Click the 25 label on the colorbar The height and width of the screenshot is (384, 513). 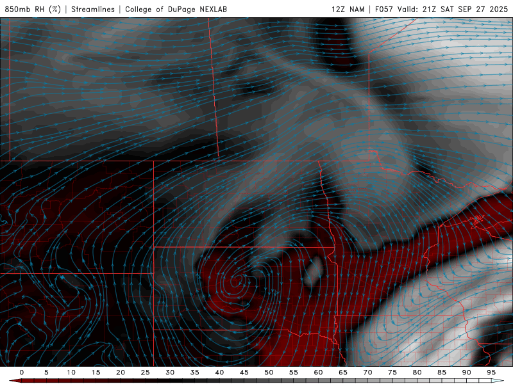(146, 372)
